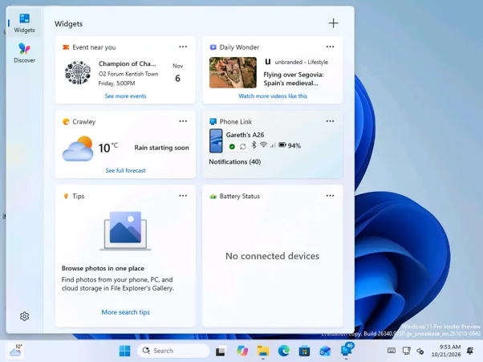483x362 pixels.
Task: Open more options for Event near you widget
Action: tap(183, 47)
